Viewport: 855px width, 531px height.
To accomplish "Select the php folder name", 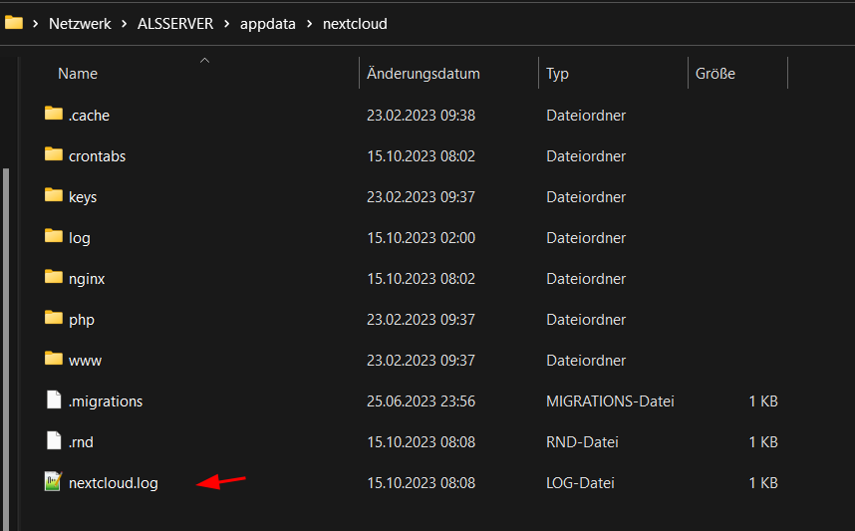I will [82, 320].
